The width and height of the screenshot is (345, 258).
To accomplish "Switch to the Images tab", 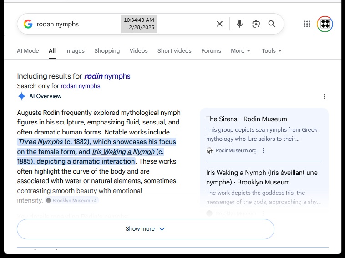I will tap(75, 51).
